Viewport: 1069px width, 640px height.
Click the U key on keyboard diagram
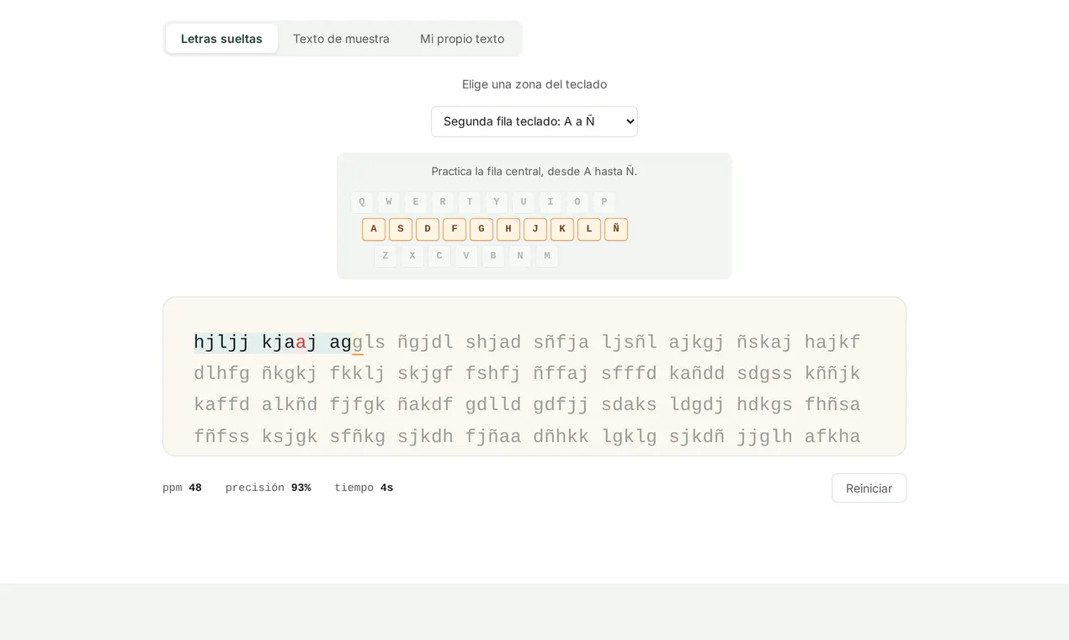point(524,202)
